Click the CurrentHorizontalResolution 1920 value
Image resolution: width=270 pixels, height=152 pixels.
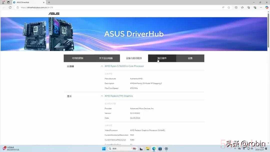click(132, 135)
